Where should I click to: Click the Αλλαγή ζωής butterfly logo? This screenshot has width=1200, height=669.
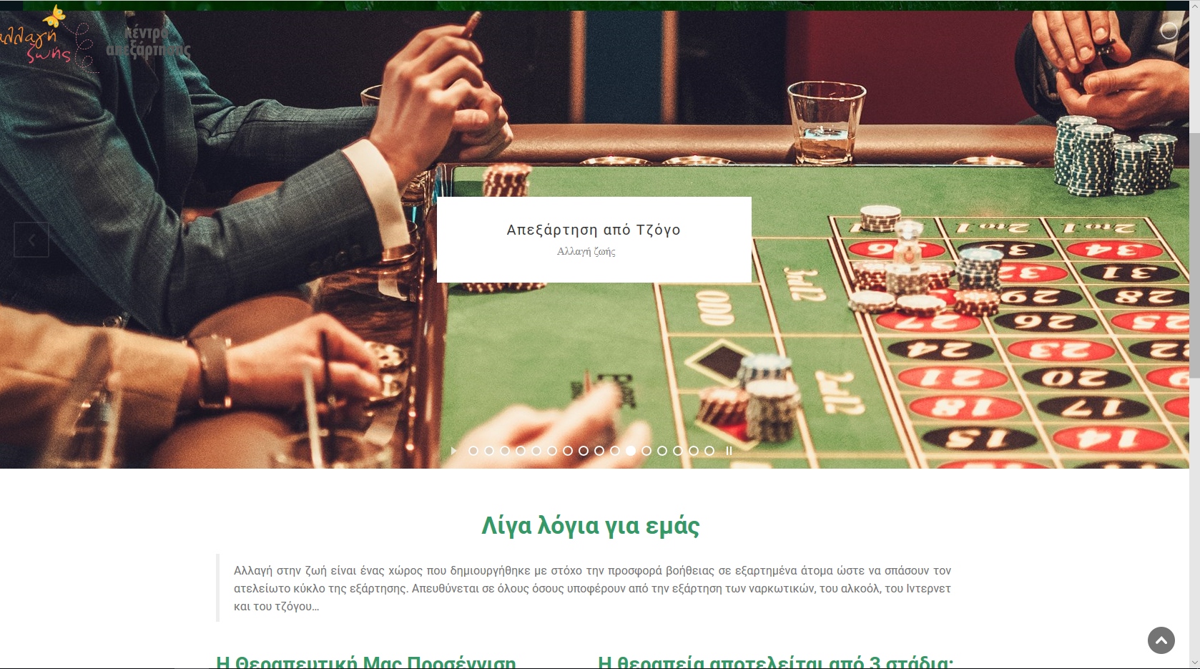(46, 37)
